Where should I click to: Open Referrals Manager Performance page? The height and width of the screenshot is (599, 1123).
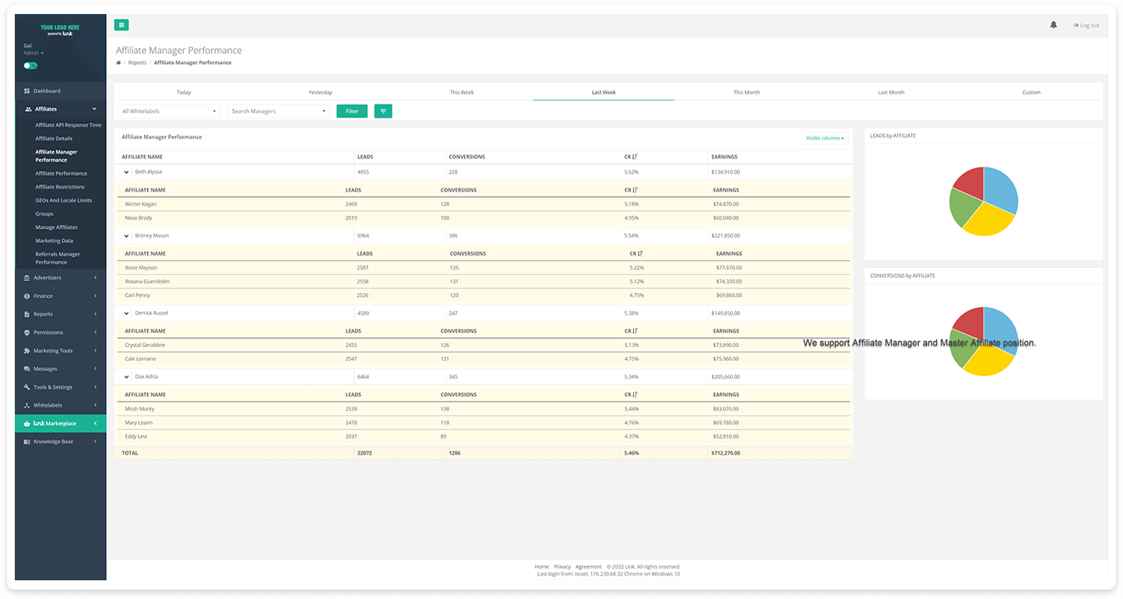click(58, 258)
